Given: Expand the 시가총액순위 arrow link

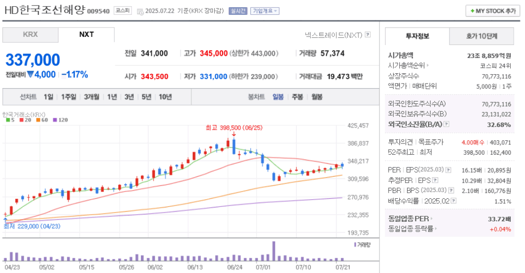Looking at the screenshot, I should pos(428,66).
